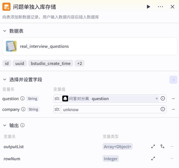This screenshot has width=179, height=168.
Task: Expand the outputList variable details
Action: (x=153, y=147)
